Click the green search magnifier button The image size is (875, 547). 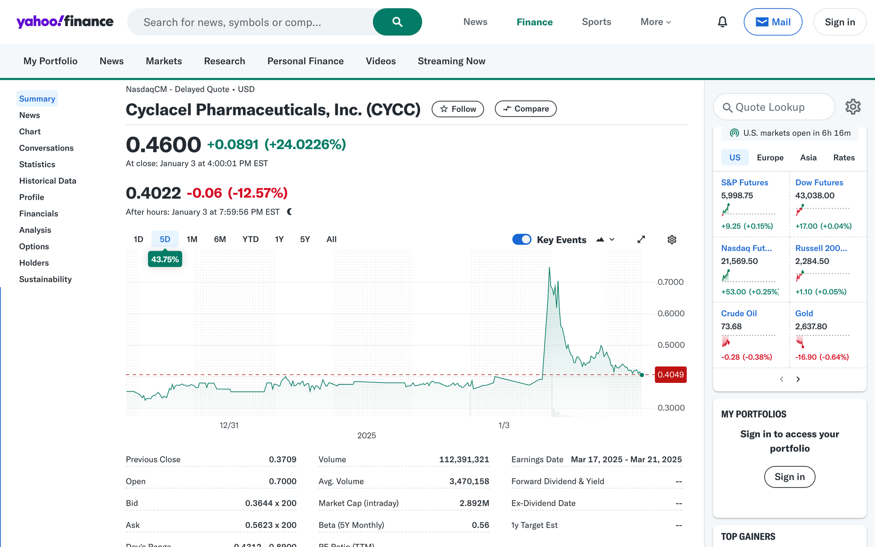tap(397, 22)
